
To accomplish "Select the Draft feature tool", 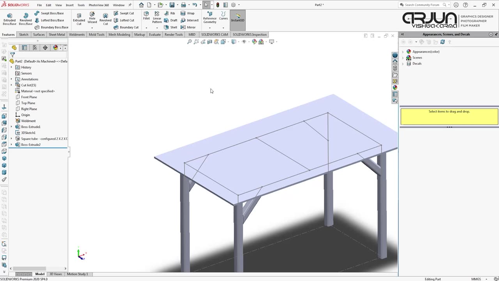I will [x=171, y=20].
